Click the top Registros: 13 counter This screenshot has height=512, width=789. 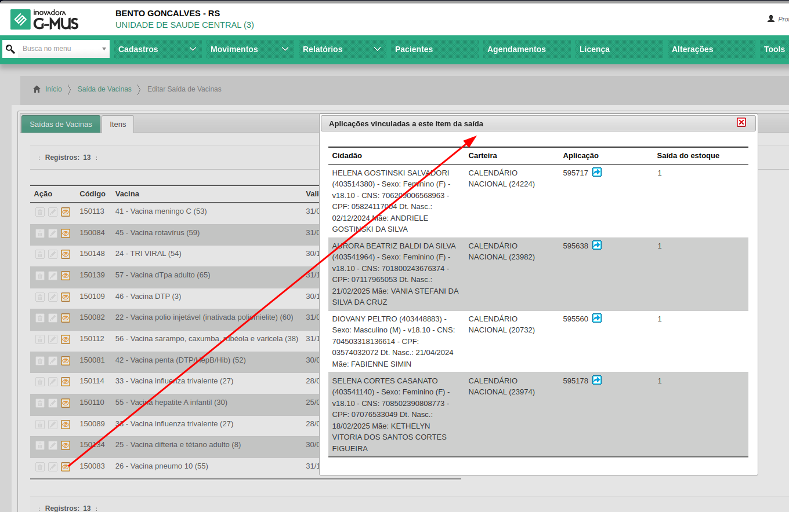[68, 158]
